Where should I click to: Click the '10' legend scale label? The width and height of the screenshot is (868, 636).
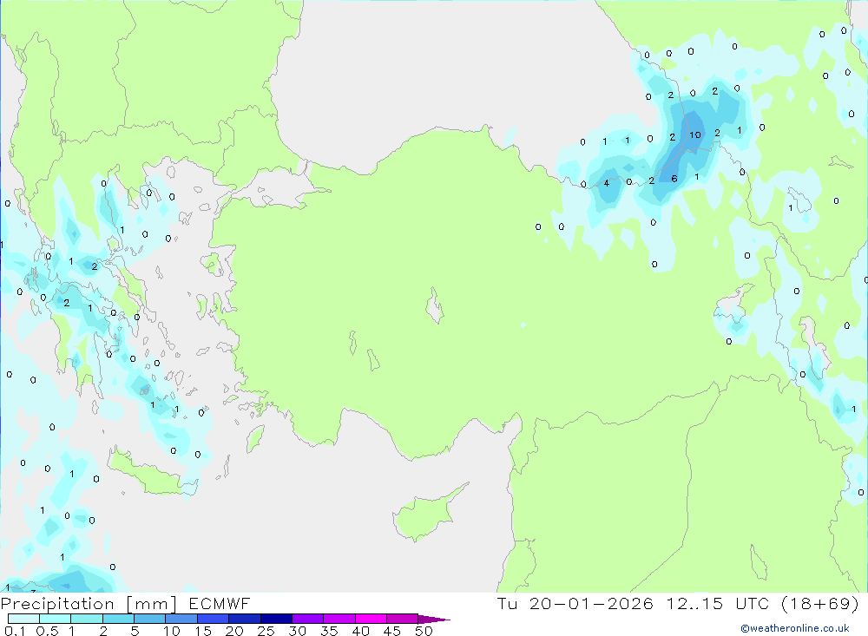[x=172, y=631]
